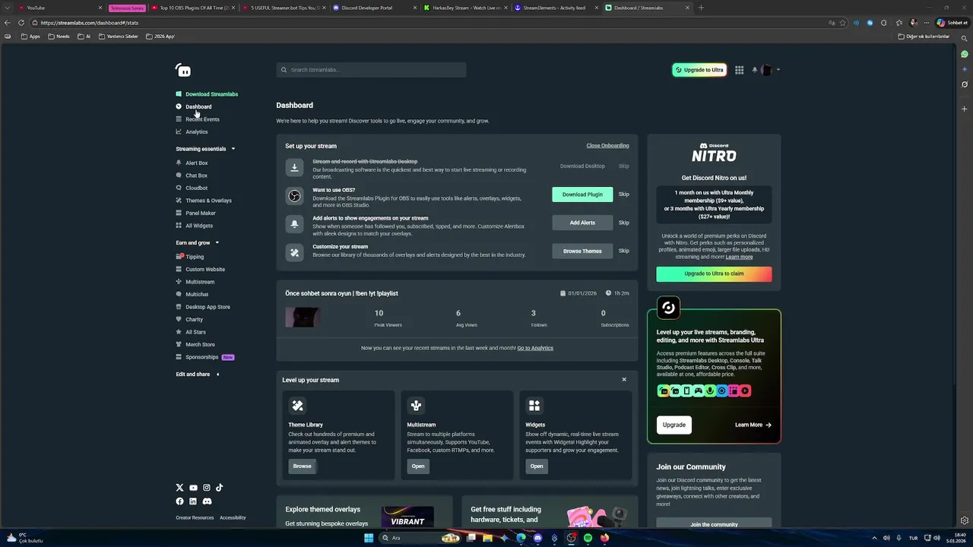Open a new browser tab

point(701,8)
